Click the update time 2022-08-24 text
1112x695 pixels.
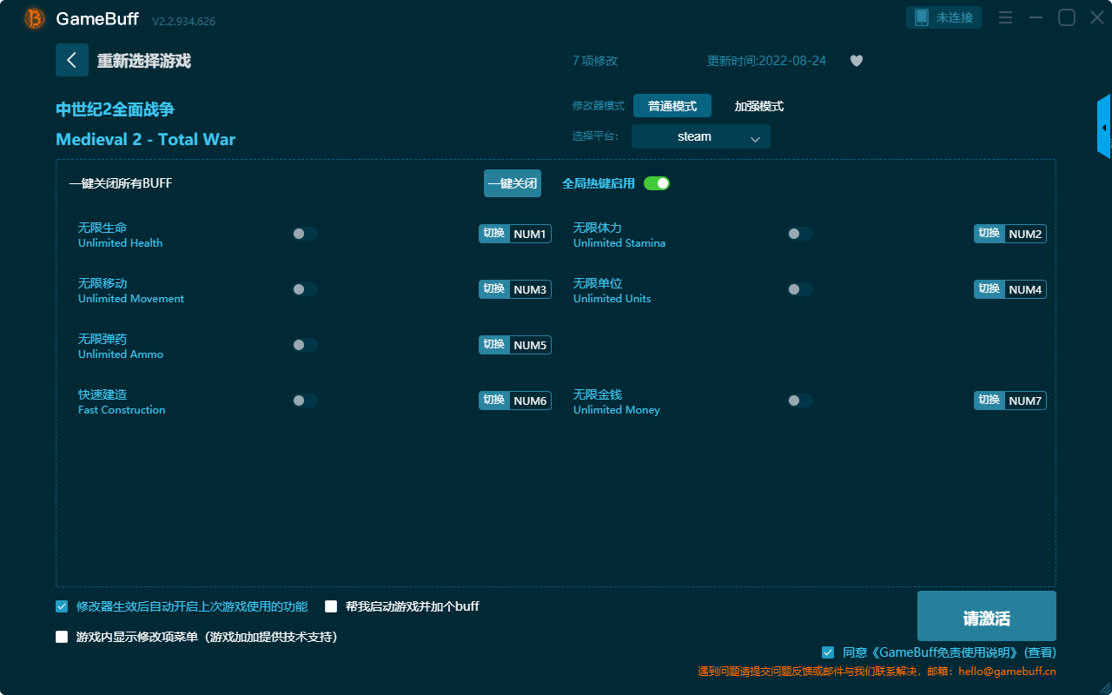coord(767,61)
